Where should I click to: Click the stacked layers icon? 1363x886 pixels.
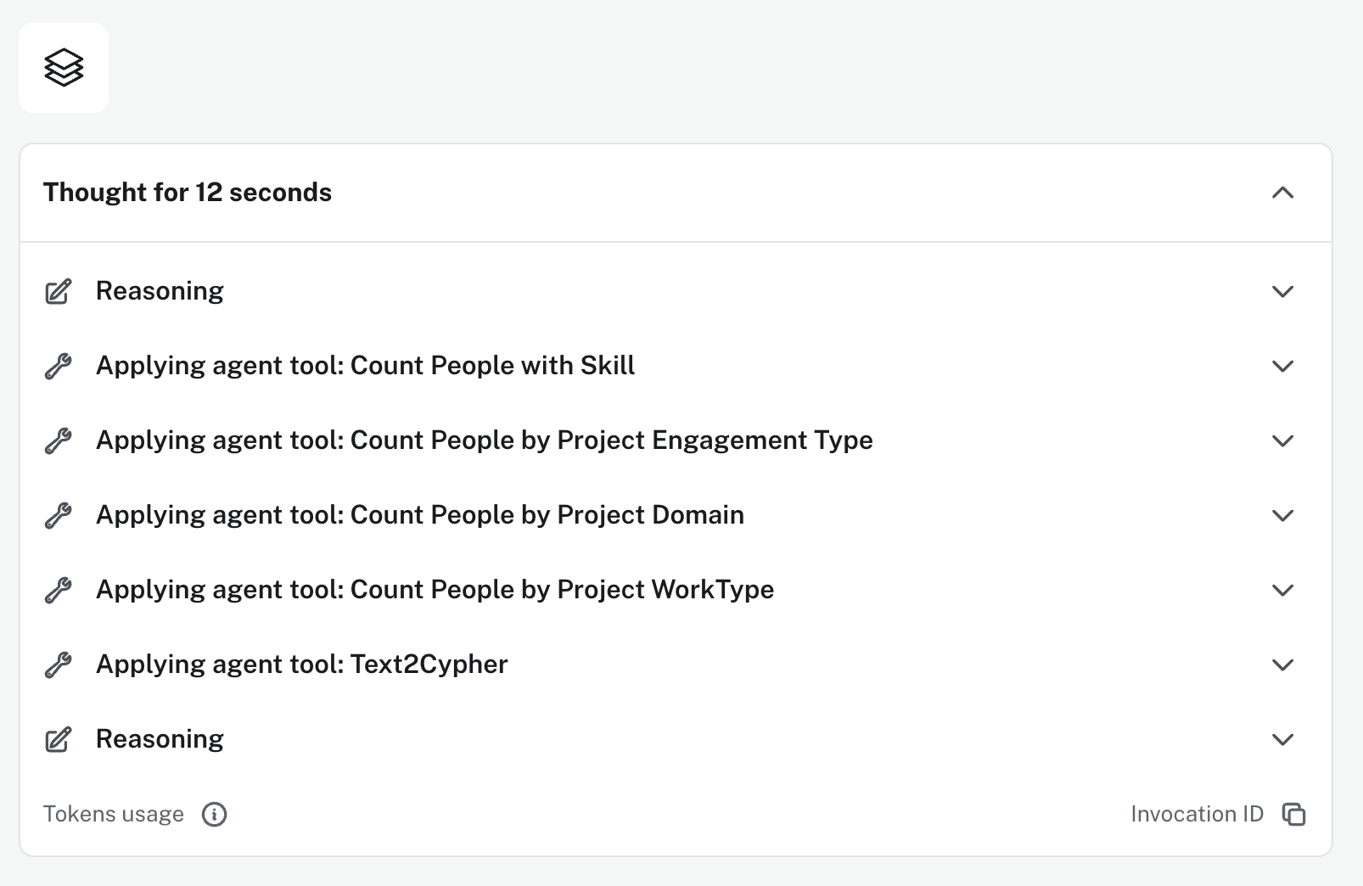pyautogui.click(x=64, y=68)
